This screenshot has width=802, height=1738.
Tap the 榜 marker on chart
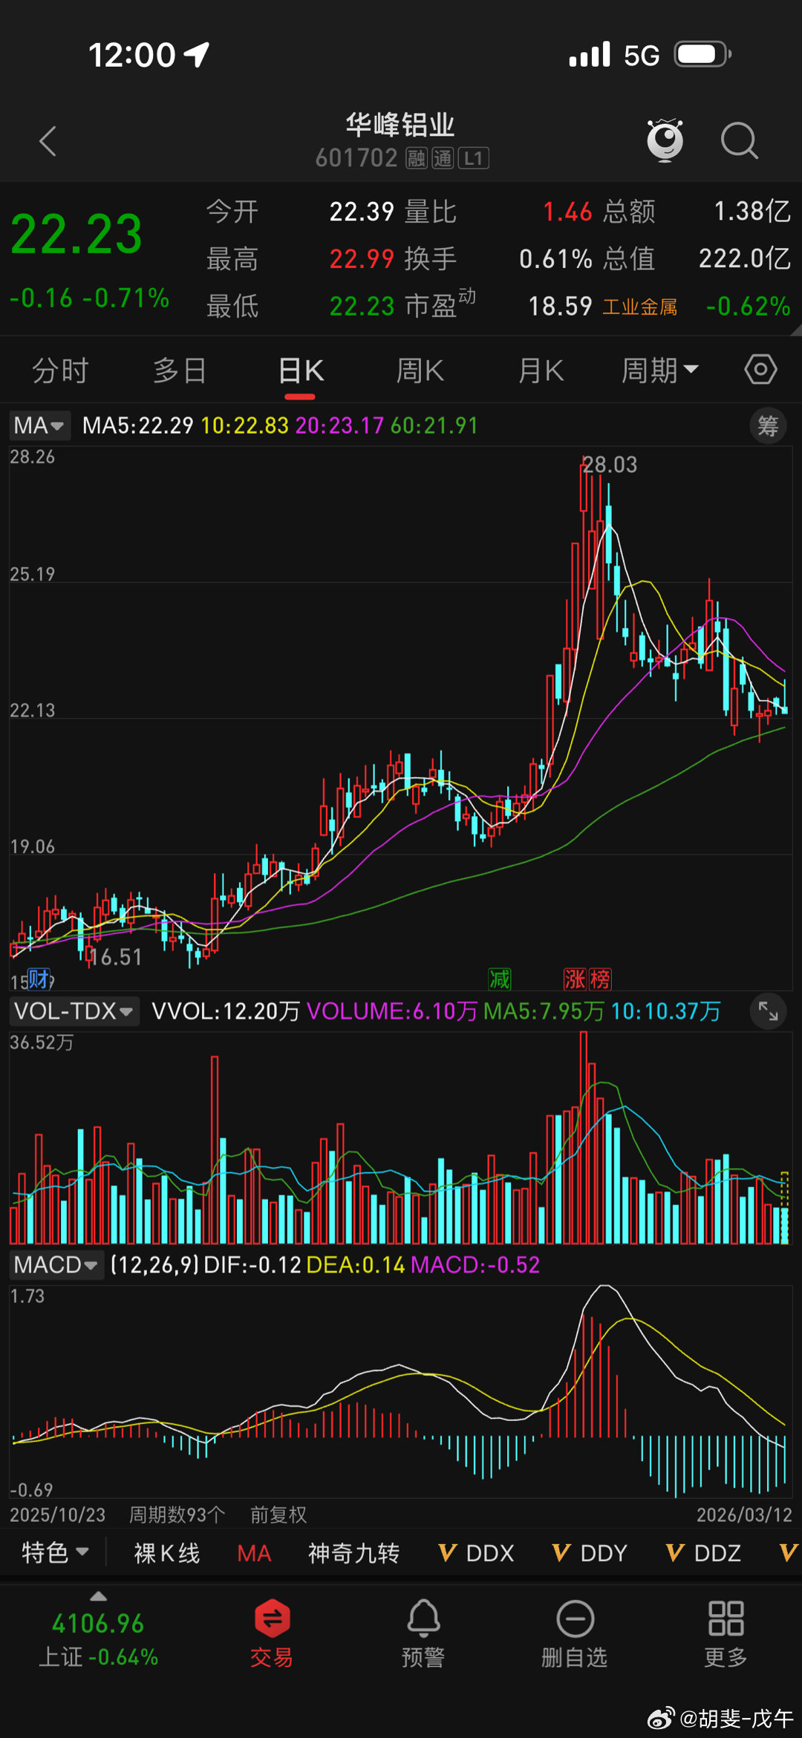click(x=600, y=979)
